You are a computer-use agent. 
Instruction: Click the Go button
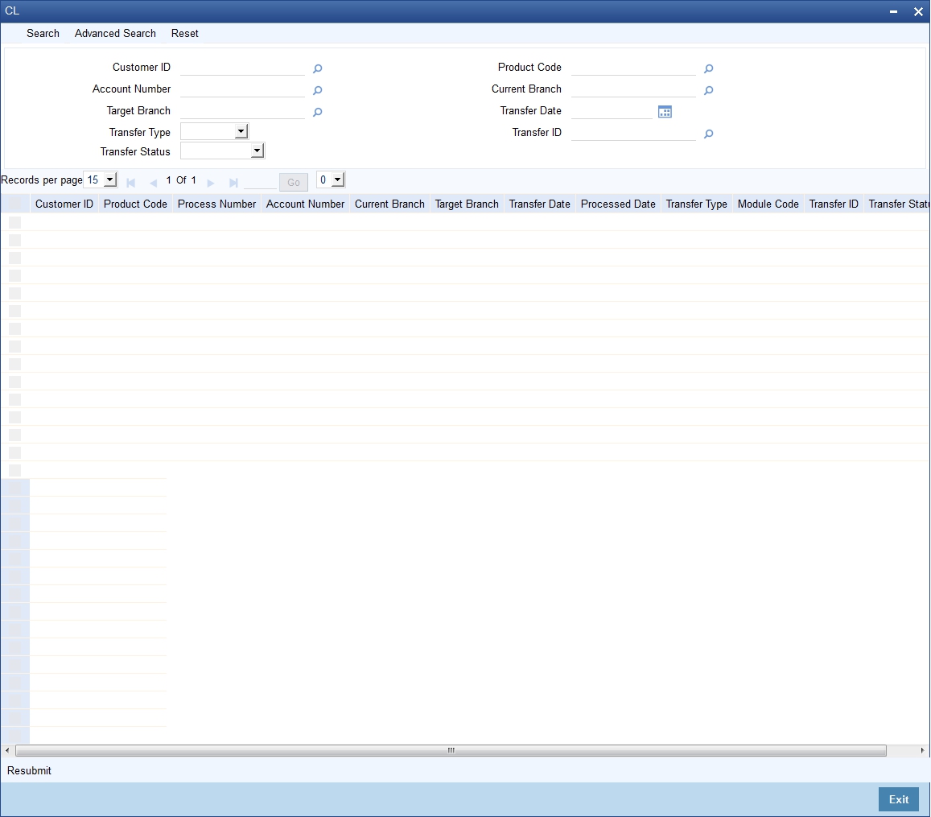[x=294, y=182]
